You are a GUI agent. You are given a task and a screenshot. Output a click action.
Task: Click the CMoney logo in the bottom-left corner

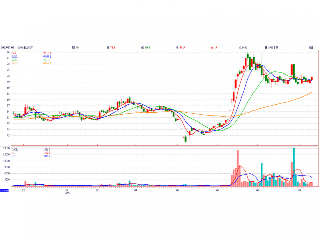click(x=4, y=191)
